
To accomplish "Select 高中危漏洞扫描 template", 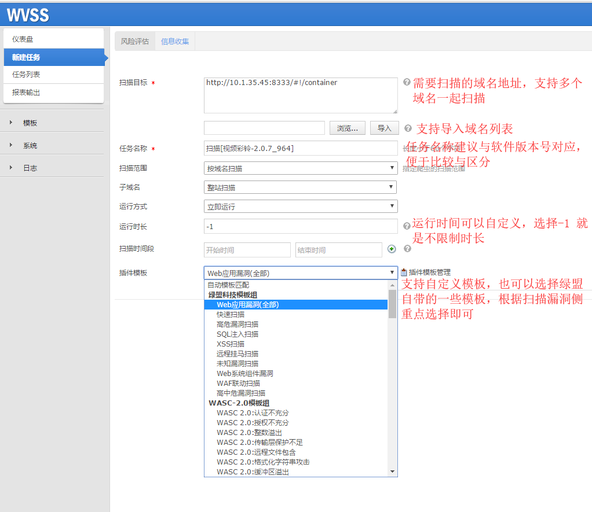I will (296, 393).
